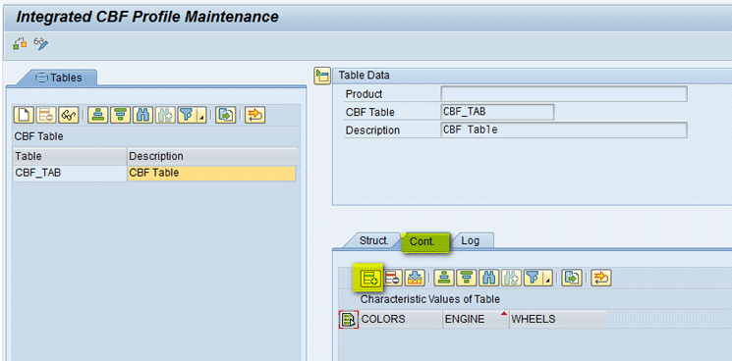Open the filter dropdown arrow in the Tables toolbar

[x=201, y=115]
